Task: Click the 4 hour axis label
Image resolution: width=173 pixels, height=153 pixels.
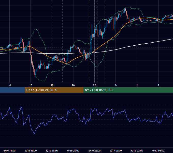Action: point(158,85)
